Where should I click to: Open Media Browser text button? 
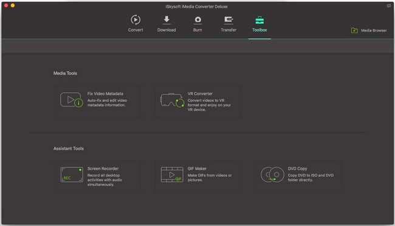[374, 30]
